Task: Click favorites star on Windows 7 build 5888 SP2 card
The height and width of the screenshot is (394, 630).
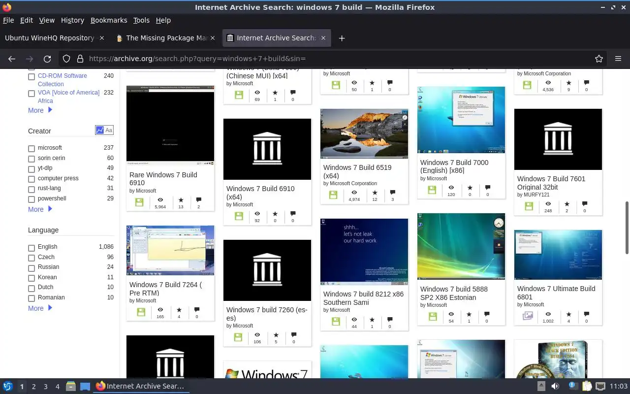Action: (x=469, y=314)
